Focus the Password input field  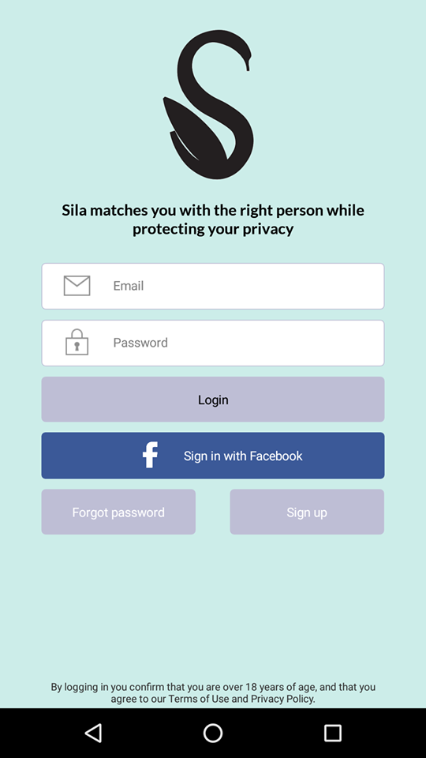pos(213,343)
